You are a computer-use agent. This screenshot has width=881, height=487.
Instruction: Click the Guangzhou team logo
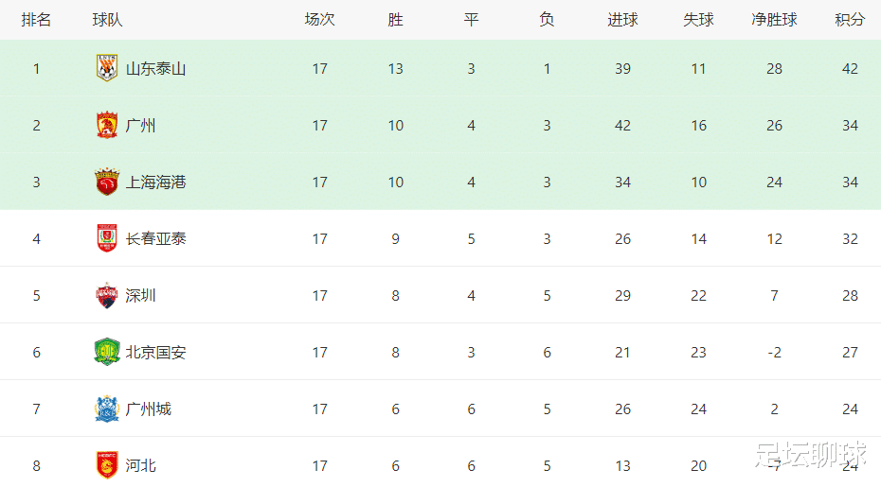coord(107,125)
